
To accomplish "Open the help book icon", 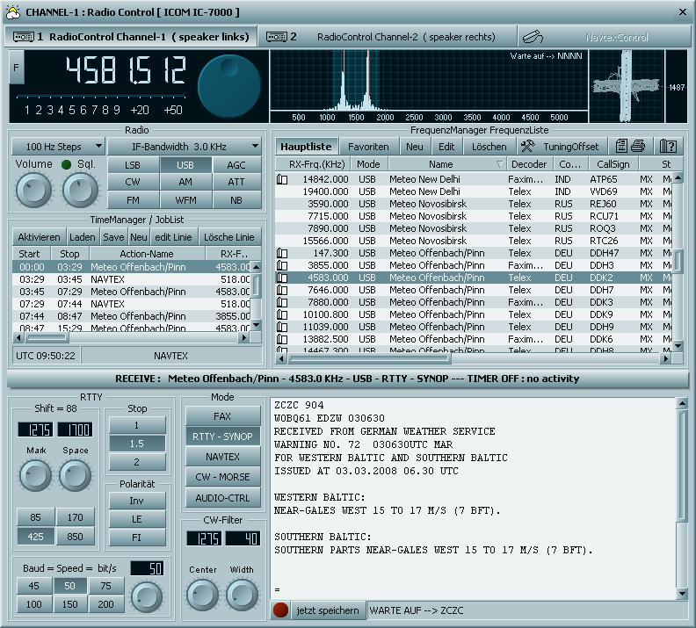I will (667, 147).
